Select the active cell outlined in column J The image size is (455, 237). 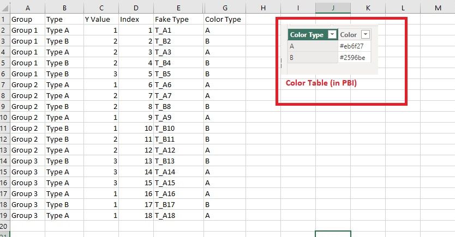[333, 234]
